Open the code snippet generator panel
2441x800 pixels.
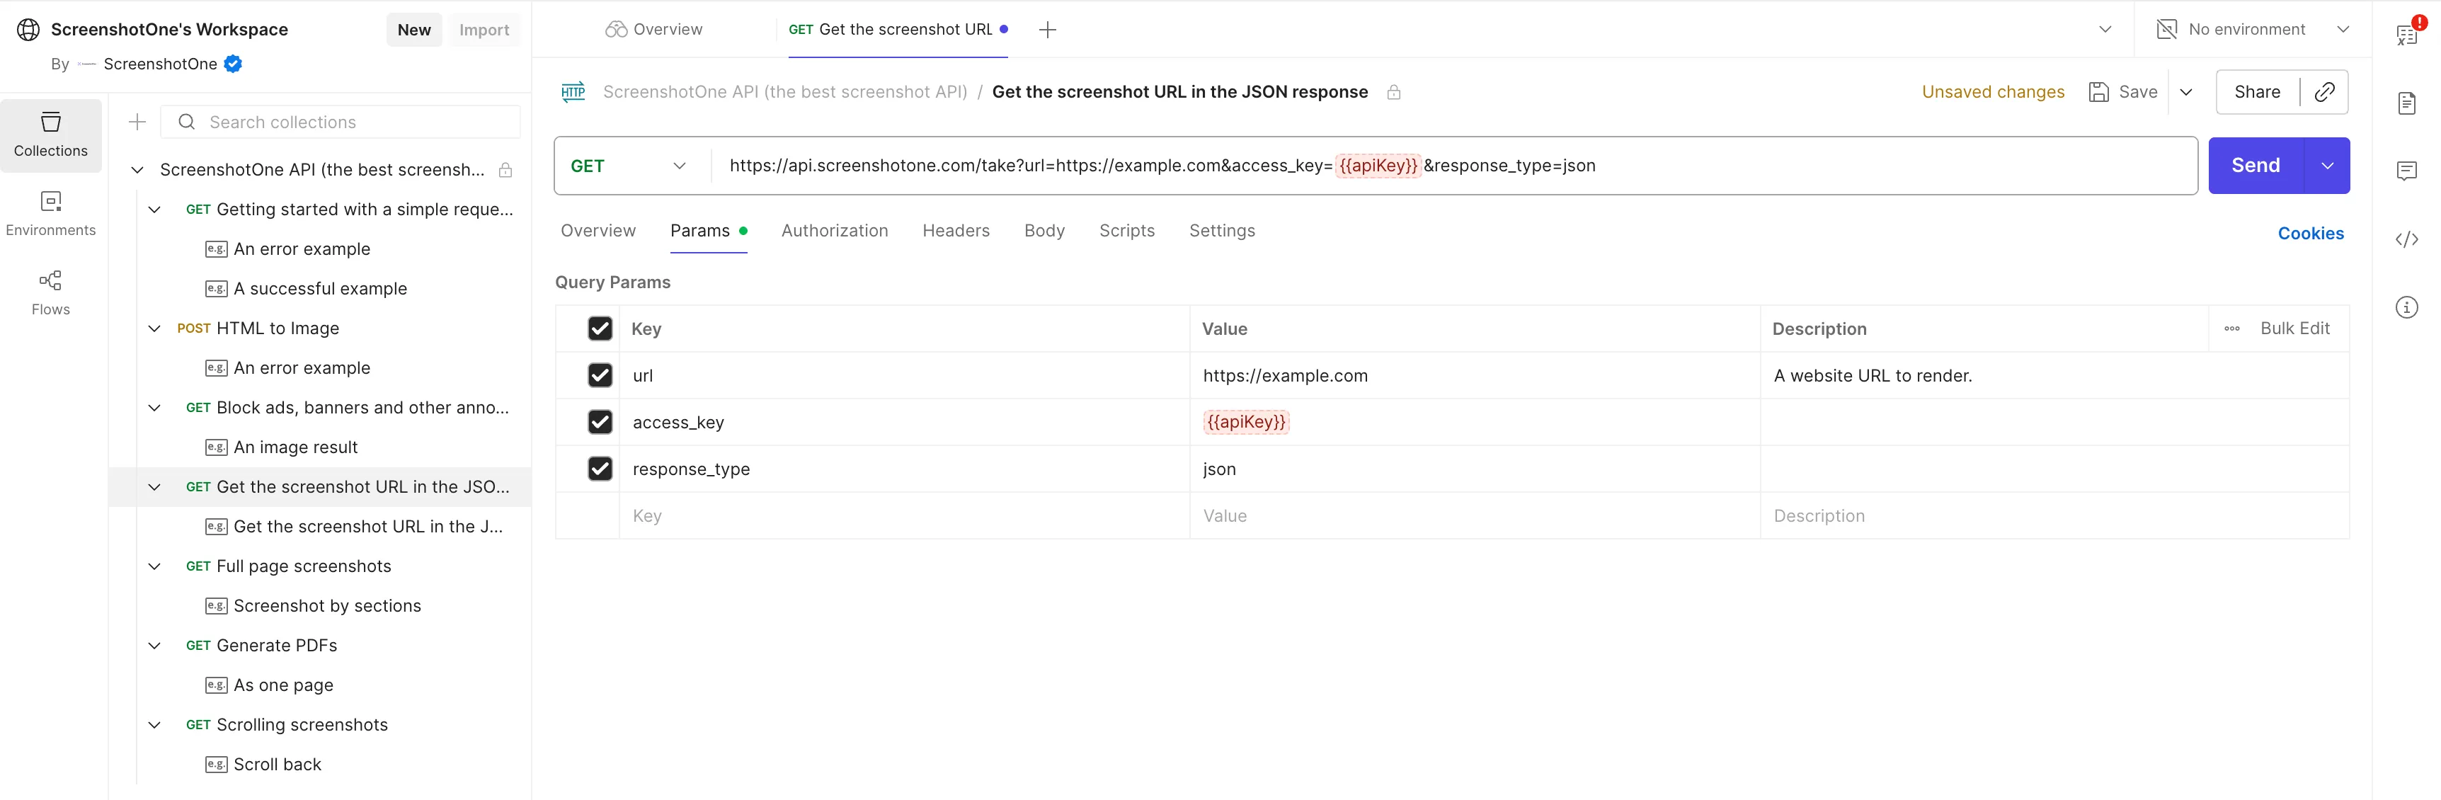point(2406,240)
